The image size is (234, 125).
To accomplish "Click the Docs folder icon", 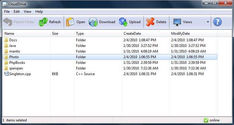I will pyautogui.click(x=6, y=40).
